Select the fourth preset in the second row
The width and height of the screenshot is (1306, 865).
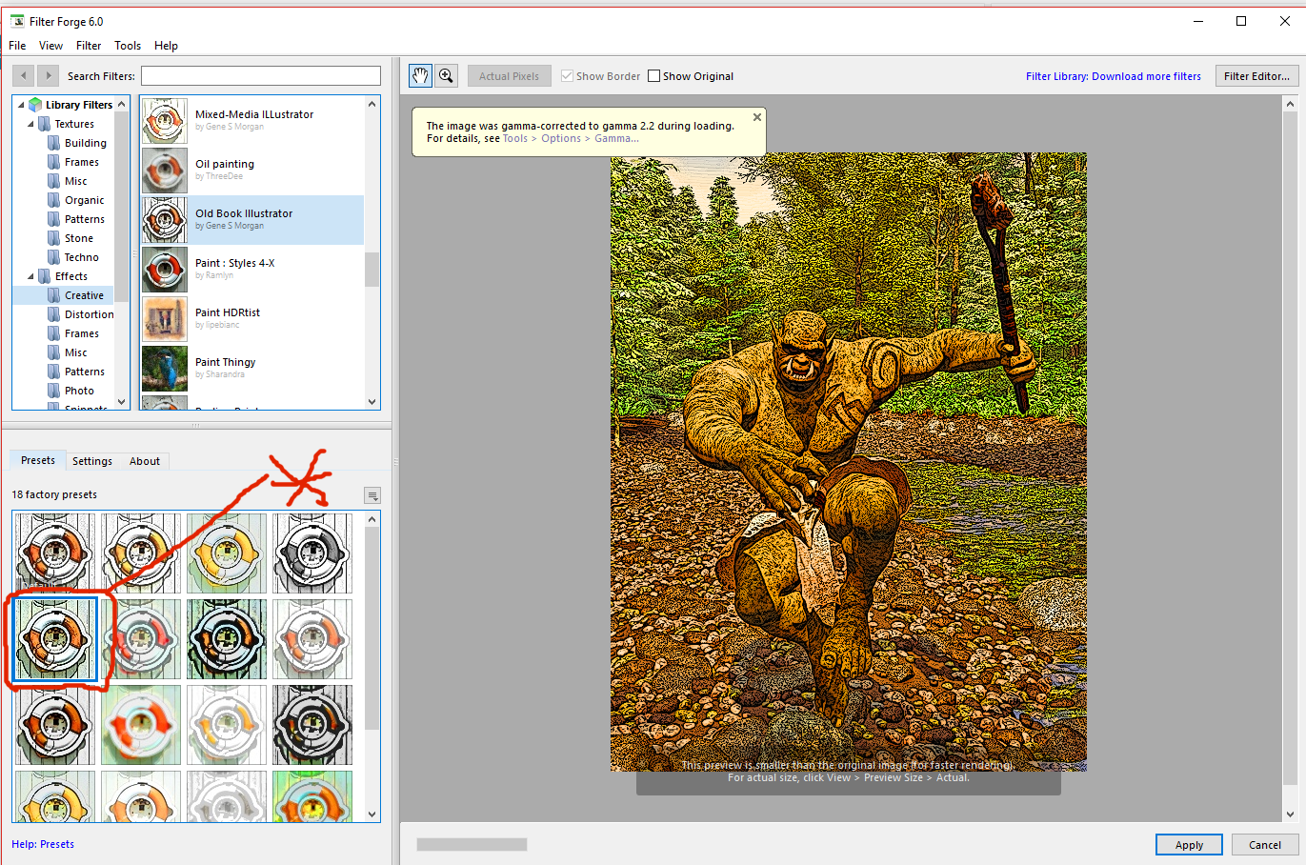pos(312,639)
